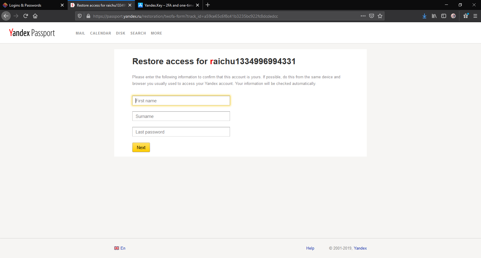This screenshot has height=258, width=481.
Task: Open the Firefox account avatar
Action: click(453, 16)
